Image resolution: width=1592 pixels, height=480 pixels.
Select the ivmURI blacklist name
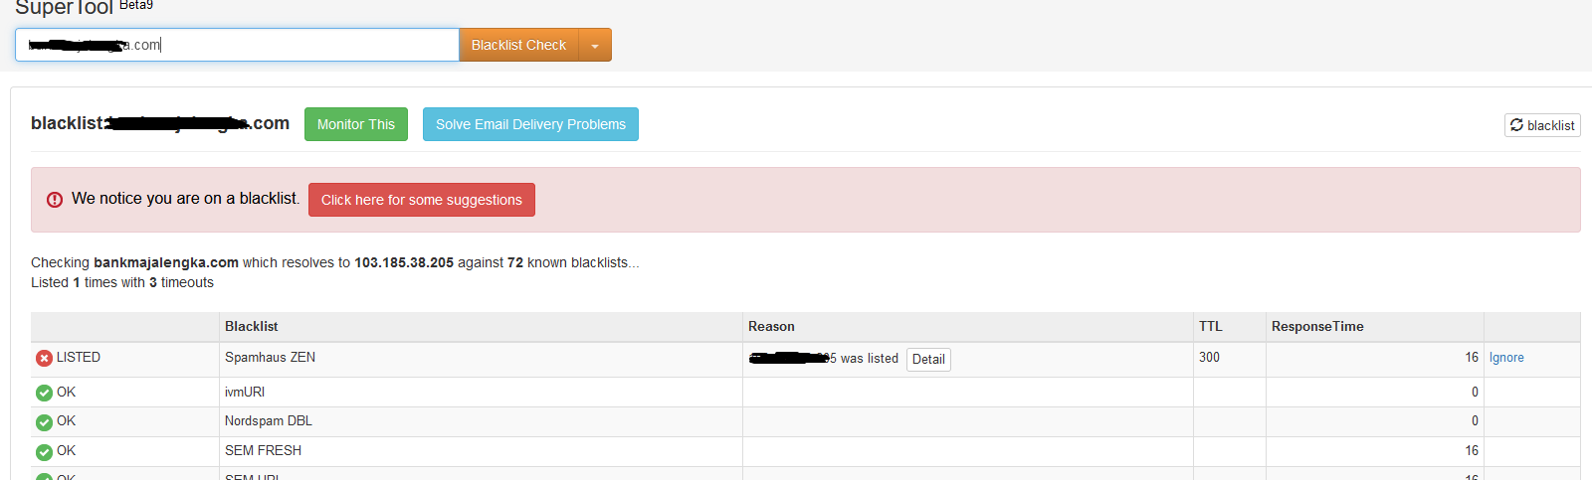click(x=245, y=392)
